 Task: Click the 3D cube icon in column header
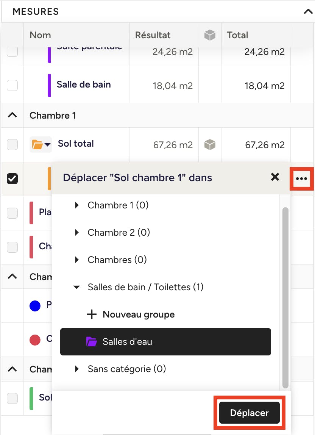pyautogui.click(x=210, y=35)
